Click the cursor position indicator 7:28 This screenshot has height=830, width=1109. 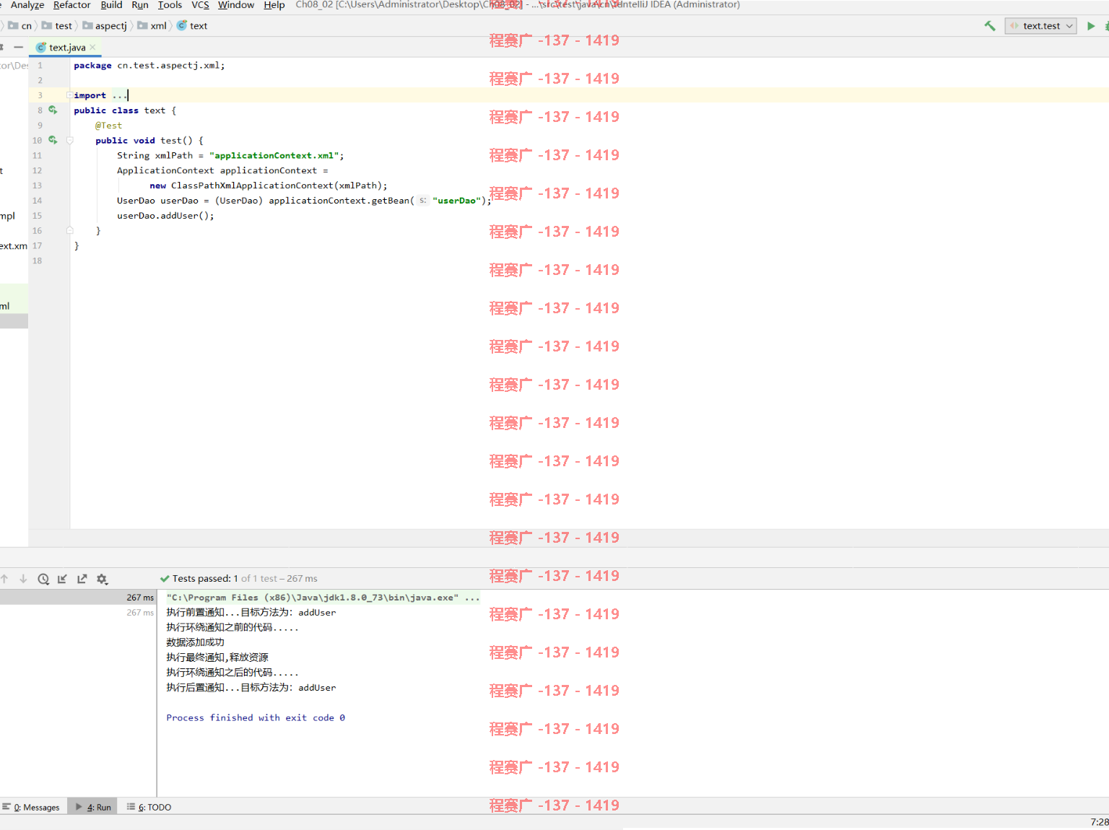tap(1099, 822)
